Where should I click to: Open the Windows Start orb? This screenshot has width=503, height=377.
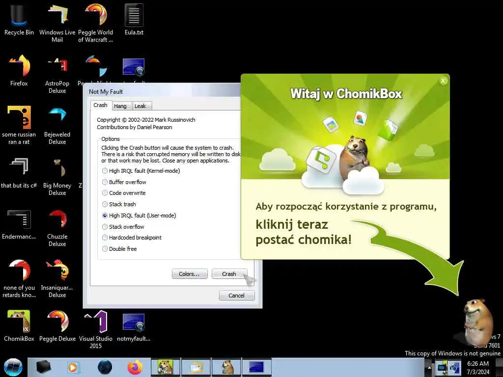pyautogui.click(x=13, y=367)
